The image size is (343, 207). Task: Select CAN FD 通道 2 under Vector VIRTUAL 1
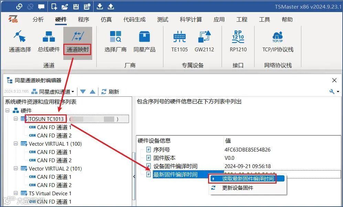pyautogui.click(x=50, y=161)
